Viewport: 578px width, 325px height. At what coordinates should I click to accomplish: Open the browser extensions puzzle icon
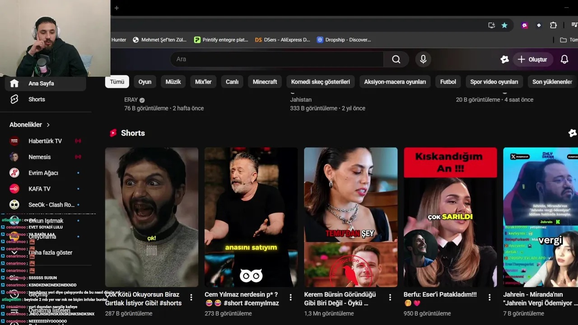pyautogui.click(x=553, y=25)
